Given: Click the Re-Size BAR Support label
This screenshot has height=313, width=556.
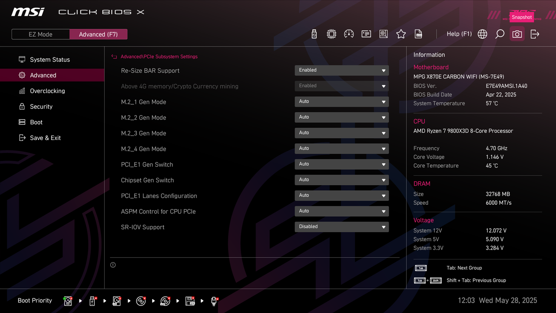Looking at the screenshot, I should [x=150, y=70].
